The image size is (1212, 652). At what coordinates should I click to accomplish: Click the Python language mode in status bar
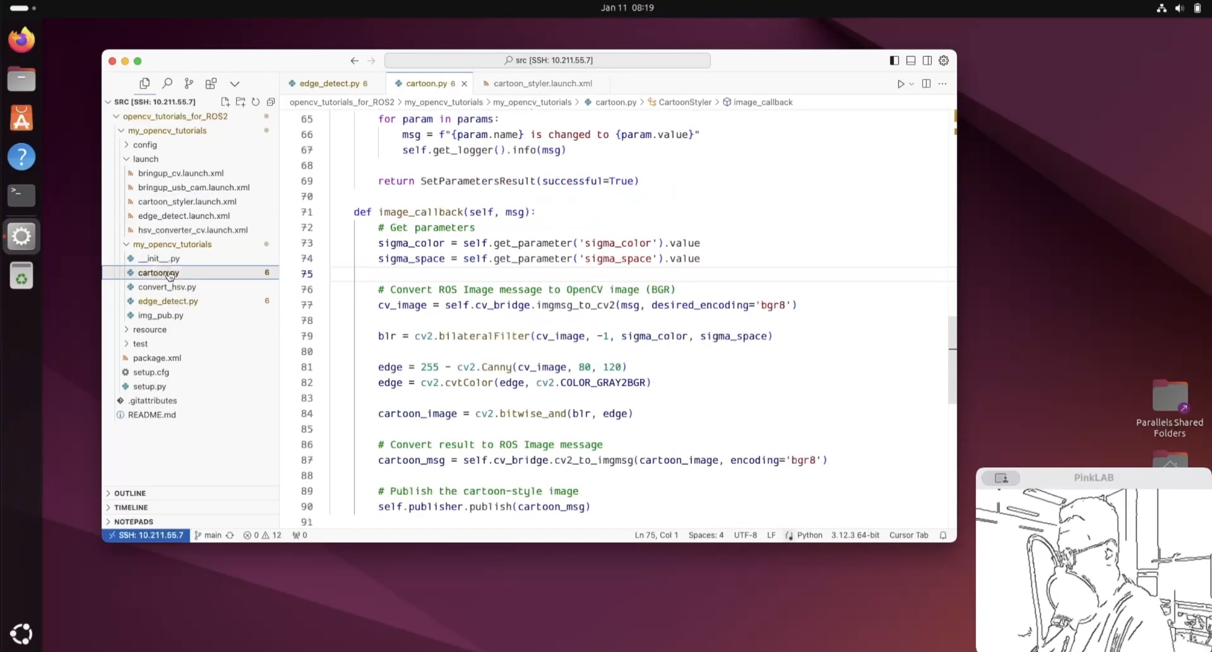tap(809, 535)
